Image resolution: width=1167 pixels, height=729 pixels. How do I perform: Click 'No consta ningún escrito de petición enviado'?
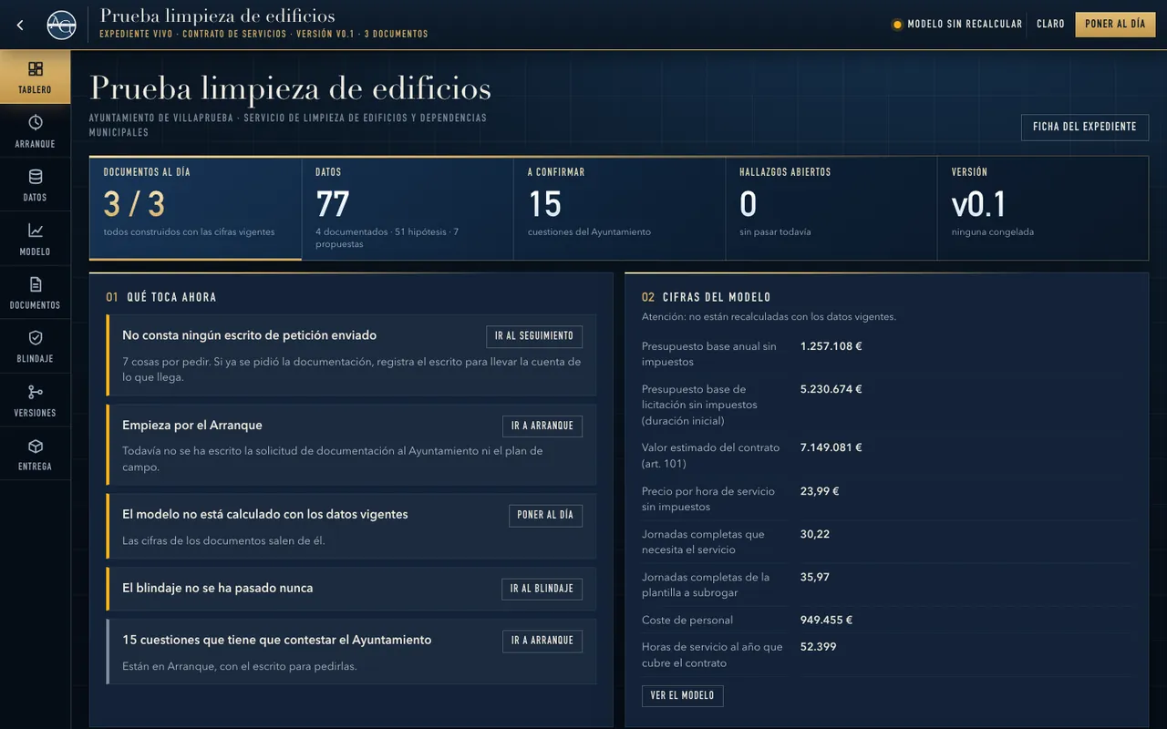tap(250, 335)
